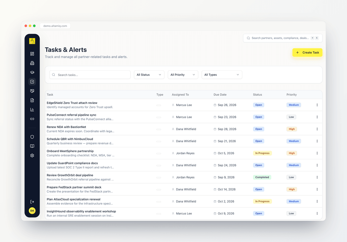Click In Progress badge on AtlasCloud row
Screen dimensions: 347x242
pos(262,201)
